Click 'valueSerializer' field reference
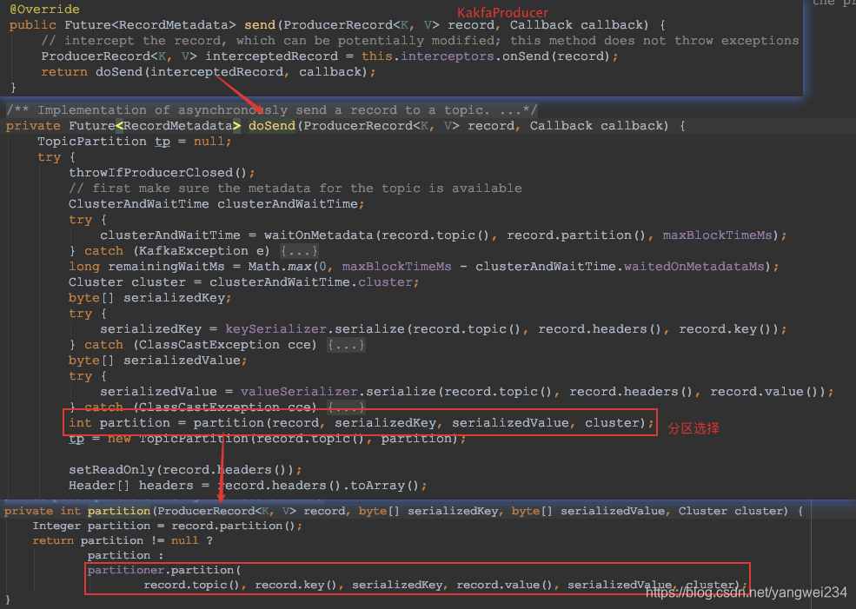Screen dimensions: 856x609 (x=299, y=392)
